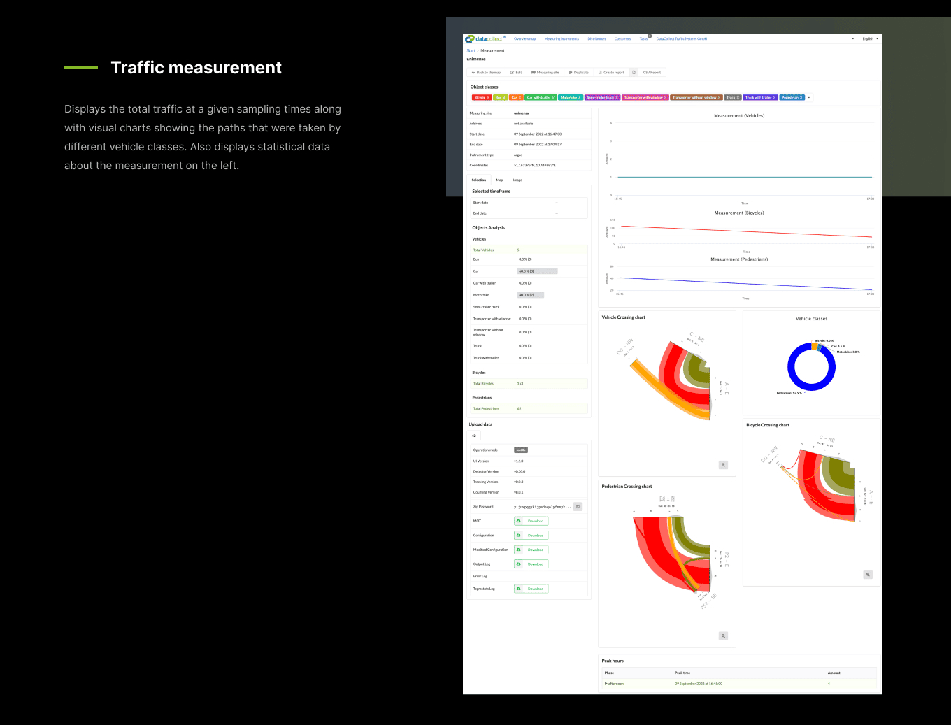Zoom into the Bicycle Crossing chart
951x725 pixels.
868,575
